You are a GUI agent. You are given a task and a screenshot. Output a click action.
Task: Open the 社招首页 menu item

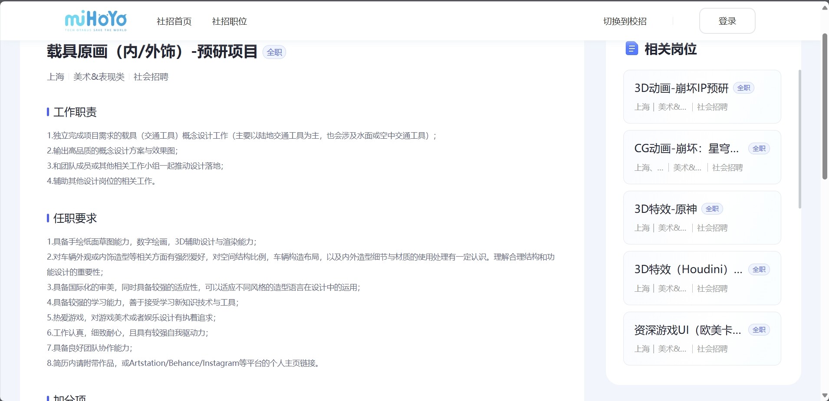(174, 21)
